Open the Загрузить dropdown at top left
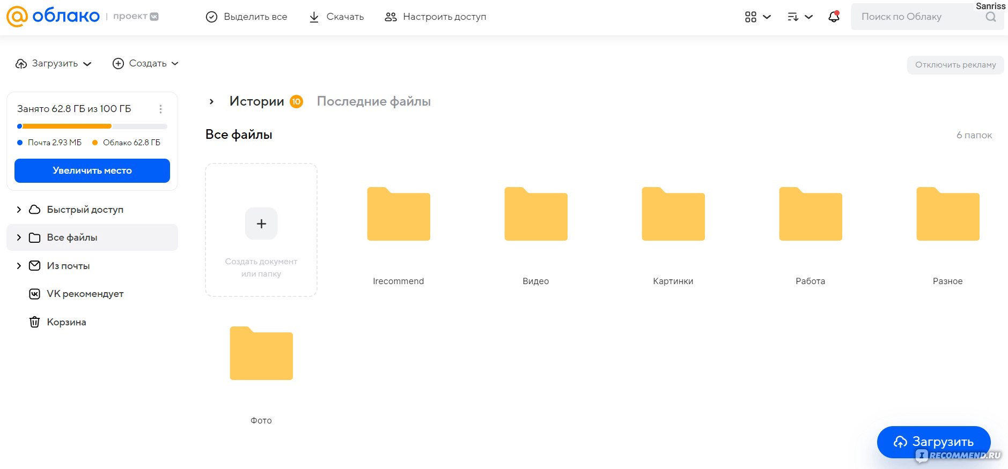This screenshot has width=1008, height=469. click(53, 63)
